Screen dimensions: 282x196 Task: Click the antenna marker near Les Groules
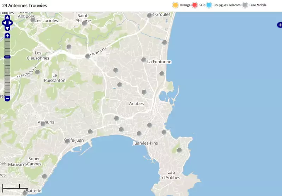tap(149, 16)
